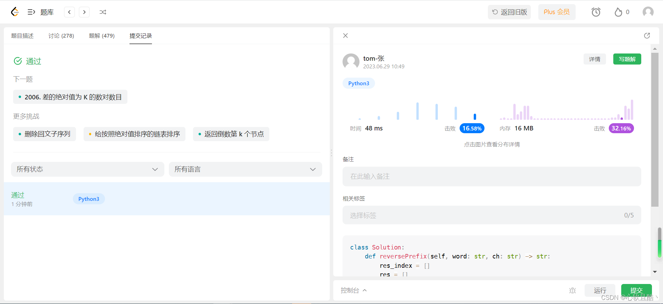
Task: Click the 16 MB memory value
Action: 524,128
